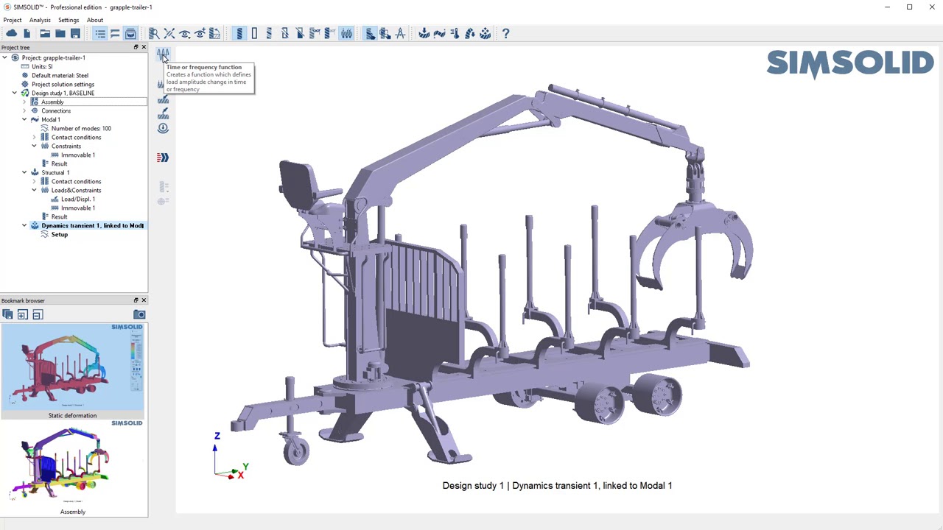Select 'Immovable 1' under Modal Constraints
Viewport: 943px width, 530px height.
click(78, 155)
